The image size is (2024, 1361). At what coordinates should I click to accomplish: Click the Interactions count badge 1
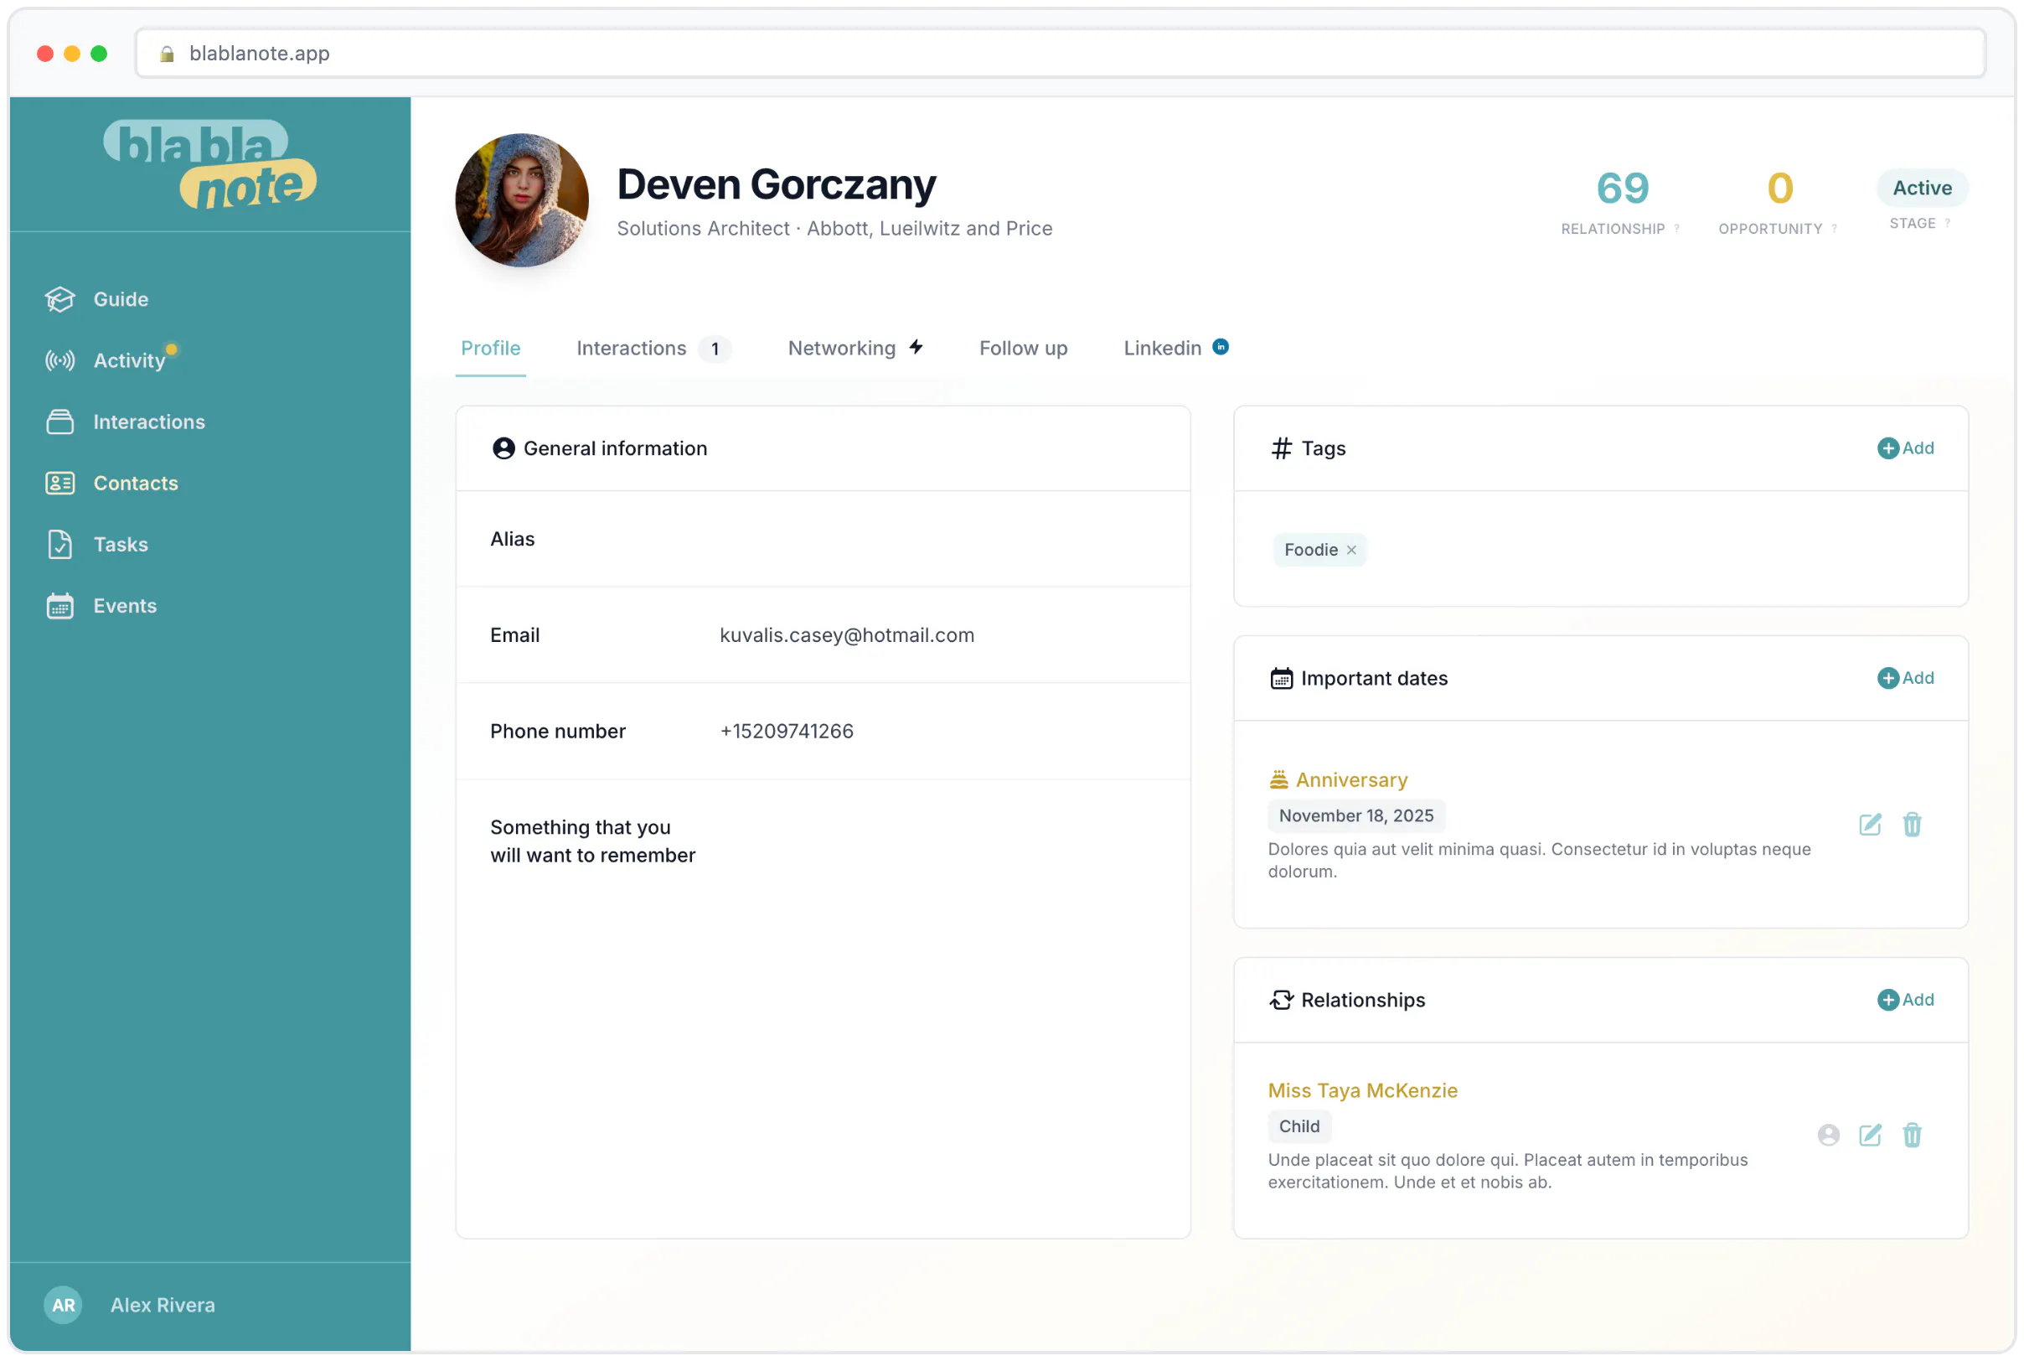(x=715, y=349)
